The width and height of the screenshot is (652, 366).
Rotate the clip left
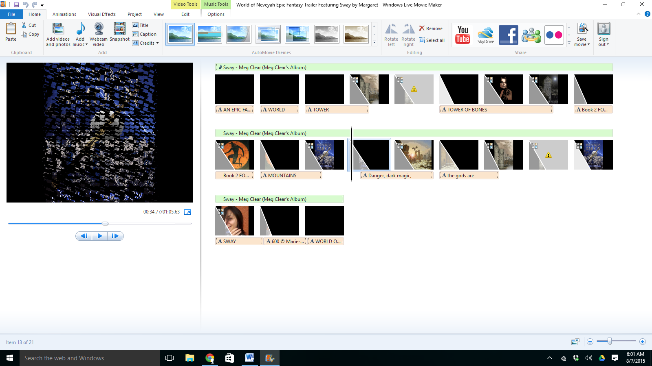[391, 35]
